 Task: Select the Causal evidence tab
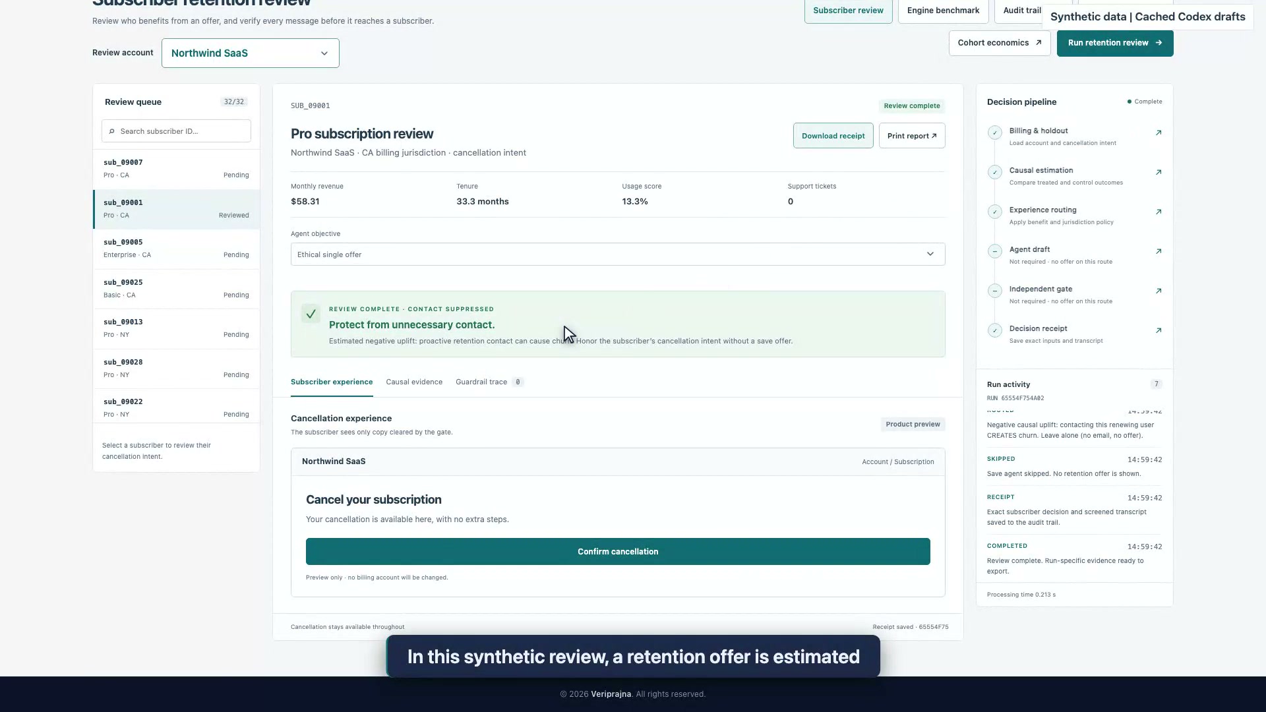pyautogui.click(x=414, y=382)
